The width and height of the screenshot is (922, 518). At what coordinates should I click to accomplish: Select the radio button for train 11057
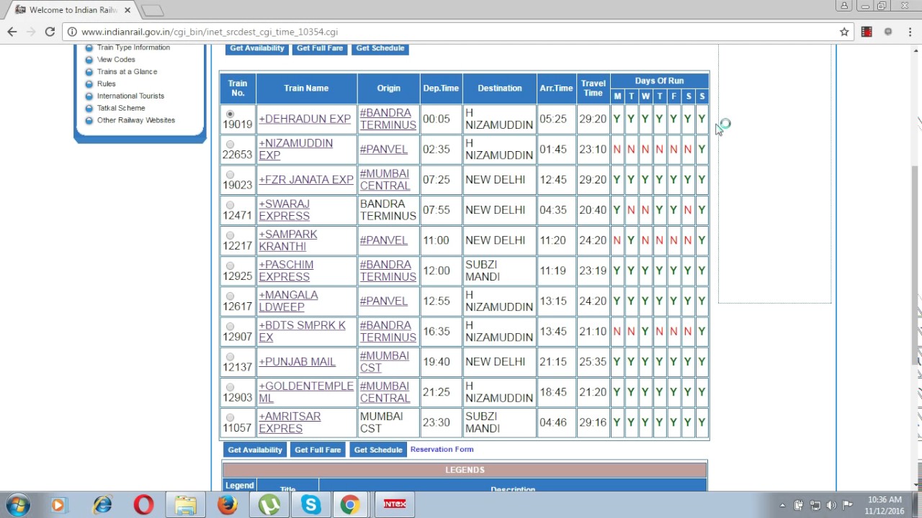coord(230,417)
